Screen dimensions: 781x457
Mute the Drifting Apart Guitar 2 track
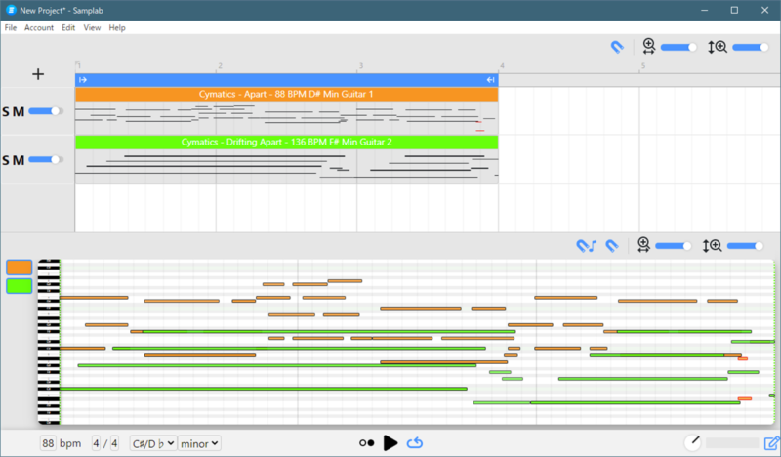coord(19,160)
